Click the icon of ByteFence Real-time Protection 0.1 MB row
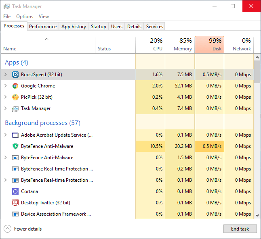 pos(15,180)
